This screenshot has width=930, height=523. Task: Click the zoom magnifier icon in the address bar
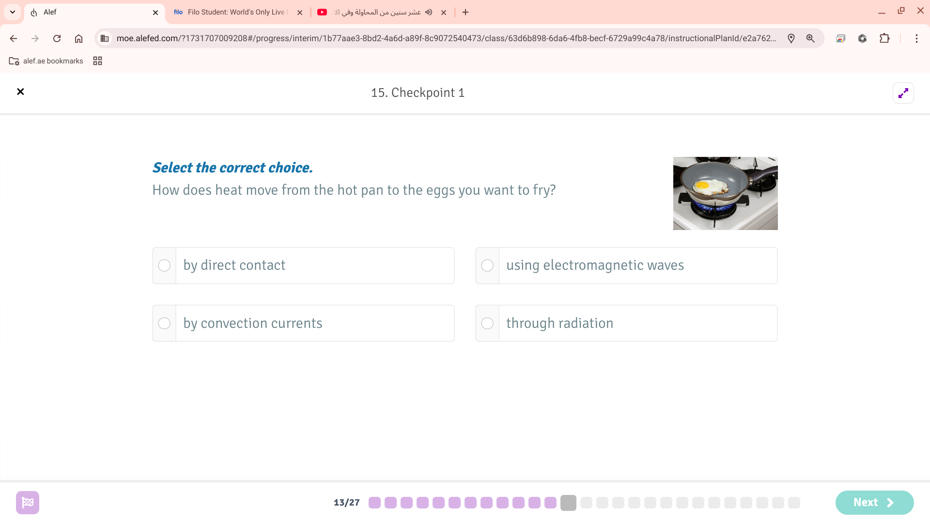click(x=810, y=38)
